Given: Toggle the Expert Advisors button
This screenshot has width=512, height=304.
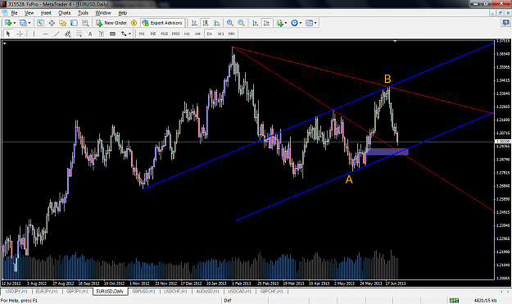Looking at the screenshot, I should (162, 23).
